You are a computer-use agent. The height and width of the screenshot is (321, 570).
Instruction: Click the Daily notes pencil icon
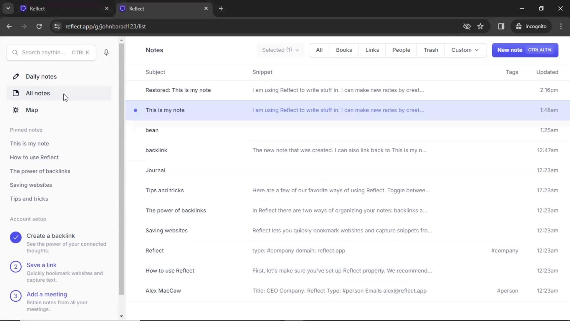(16, 77)
